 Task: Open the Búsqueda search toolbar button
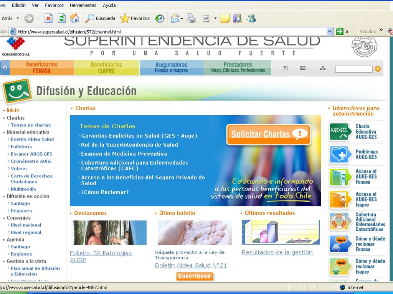[100, 18]
